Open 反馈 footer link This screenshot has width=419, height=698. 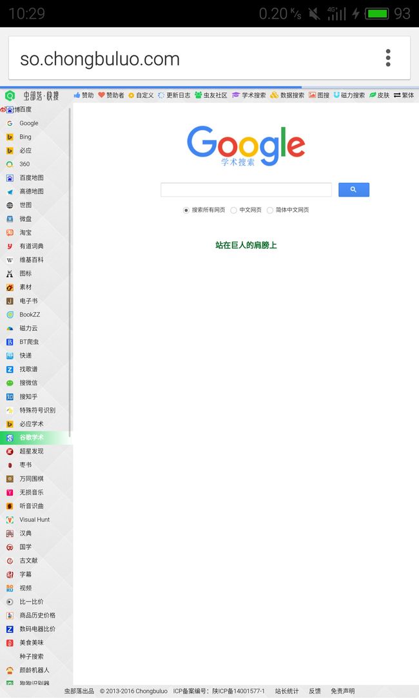click(315, 692)
